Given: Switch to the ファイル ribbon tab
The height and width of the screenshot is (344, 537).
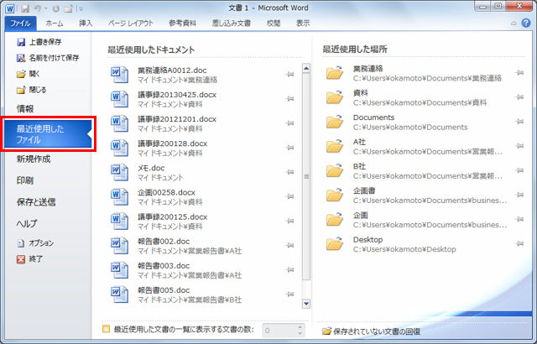Looking at the screenshot, I should pyautogui.click(x=20, y=23).
